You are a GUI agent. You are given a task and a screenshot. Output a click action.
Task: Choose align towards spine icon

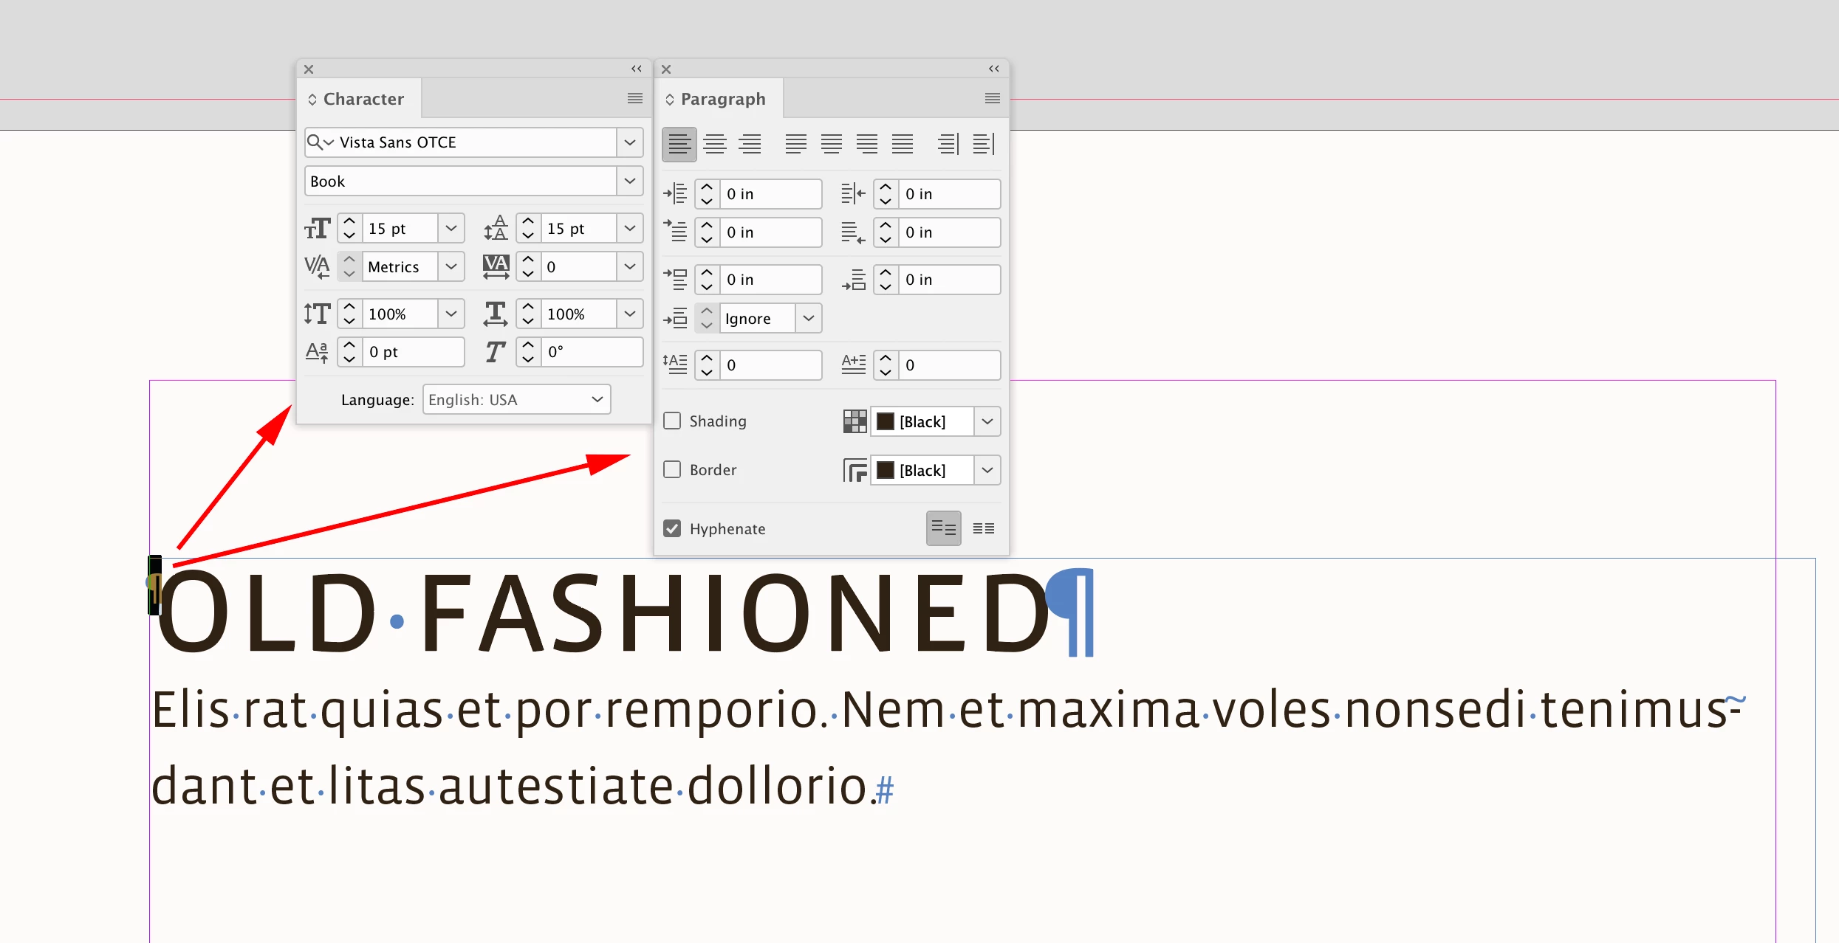(x=948, y=144)
